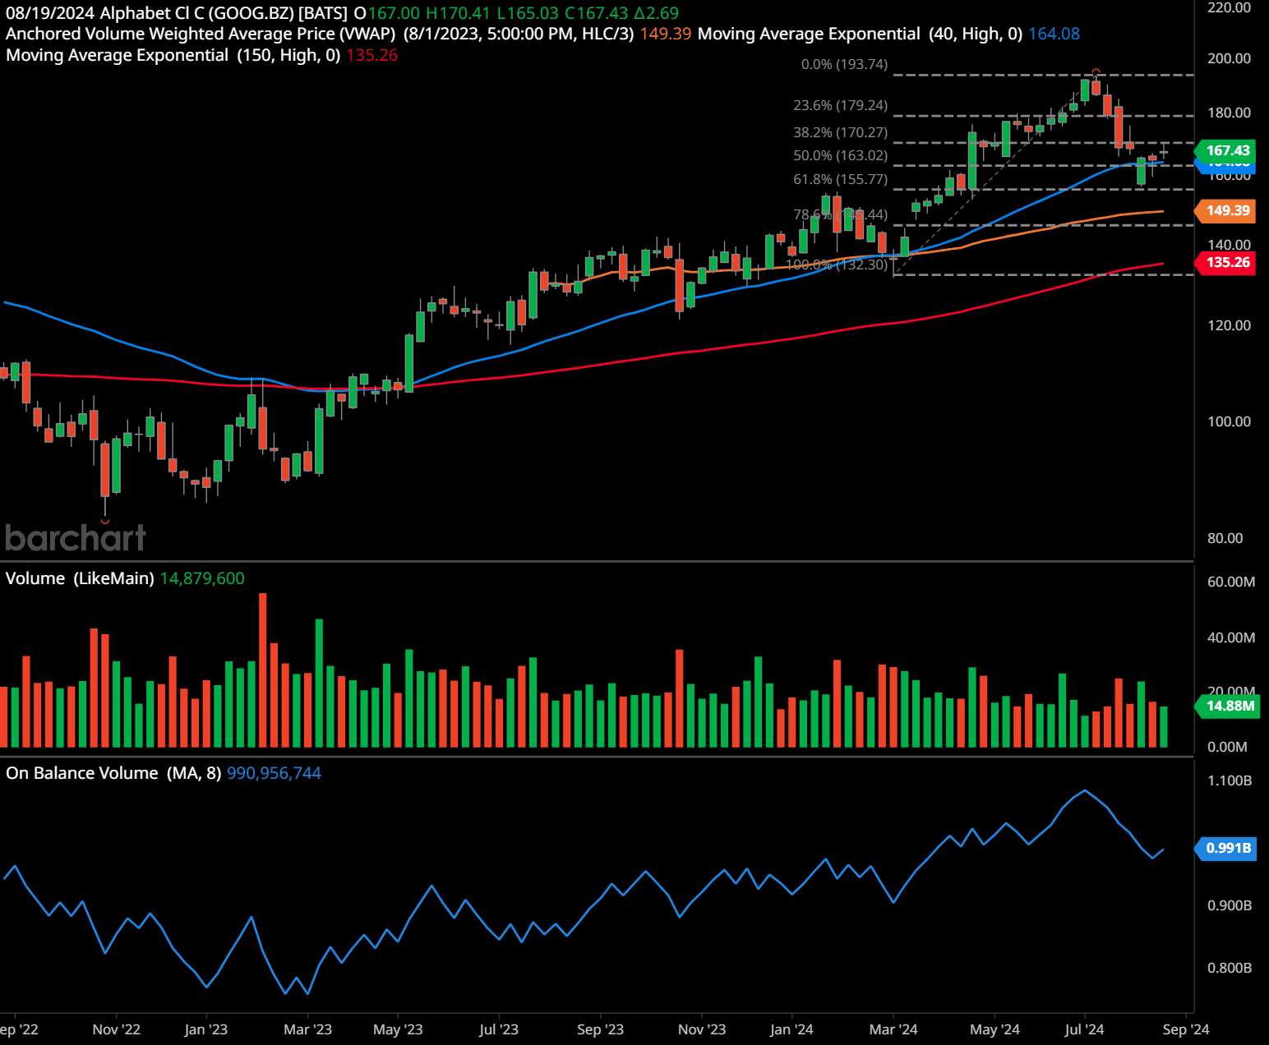Click the May '24 date axis label

(x=994, y=1029)
